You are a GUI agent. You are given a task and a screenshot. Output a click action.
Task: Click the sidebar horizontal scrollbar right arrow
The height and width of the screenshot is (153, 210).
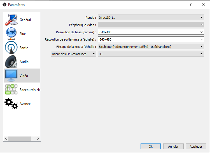(x=38, y=138)
